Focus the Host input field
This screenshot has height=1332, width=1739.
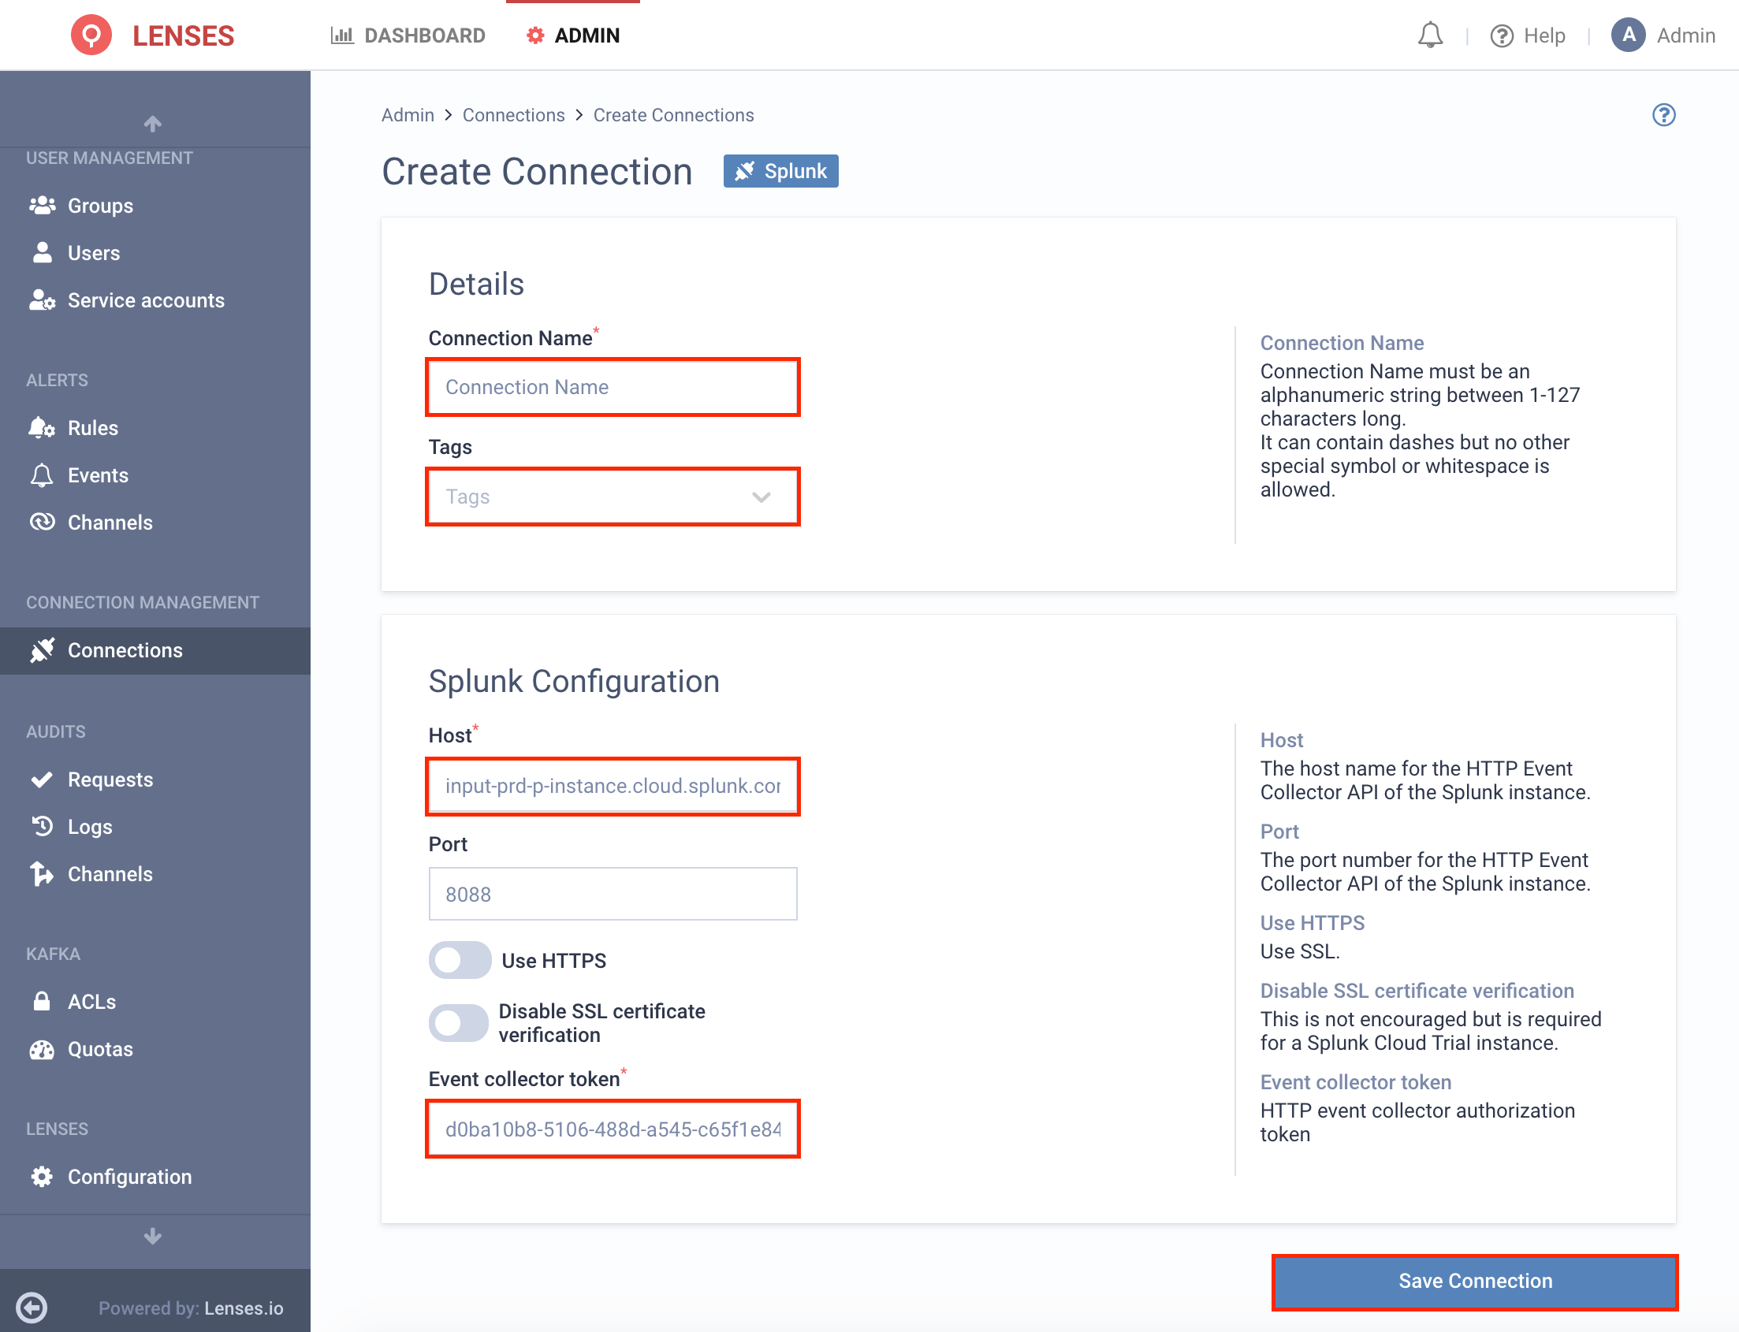(613, 786)
